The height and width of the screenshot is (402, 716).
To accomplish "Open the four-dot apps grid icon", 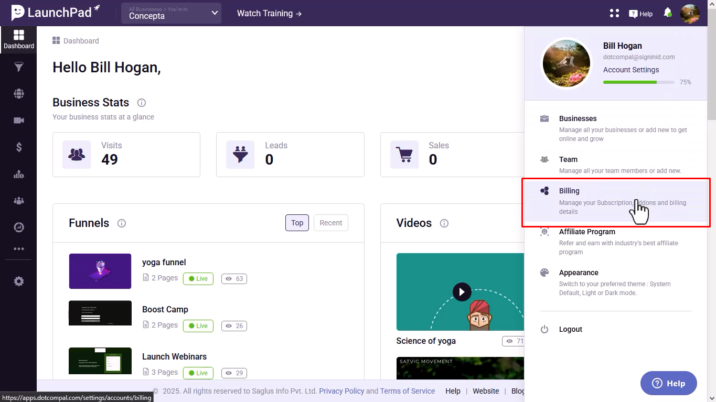I will pyautogui.click(x=615, y=13).
